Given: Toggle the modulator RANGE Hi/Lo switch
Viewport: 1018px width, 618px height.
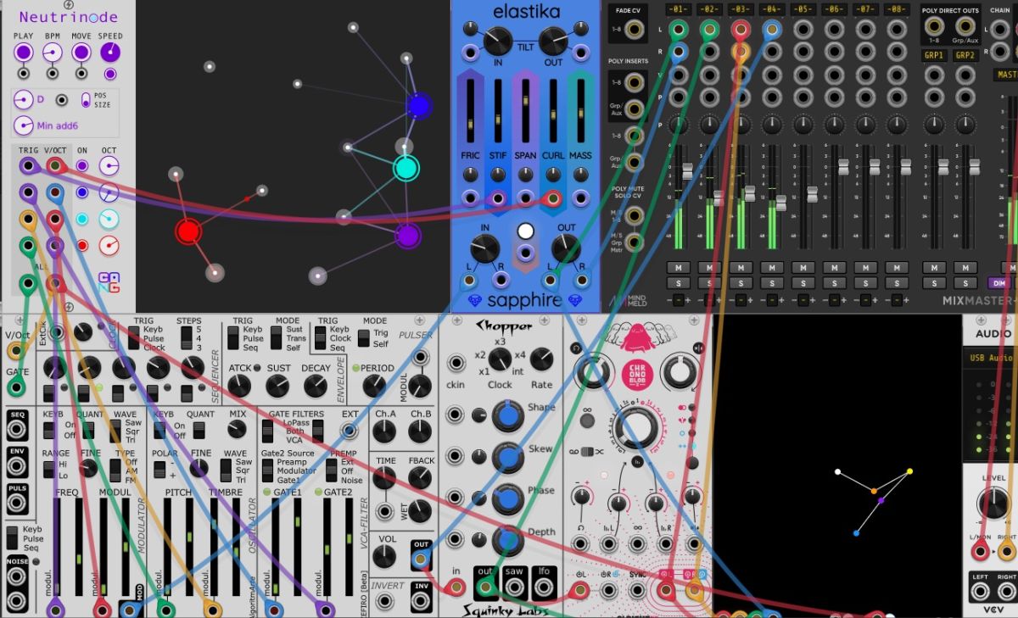Looking at the screenshot, I should [48, 470].
